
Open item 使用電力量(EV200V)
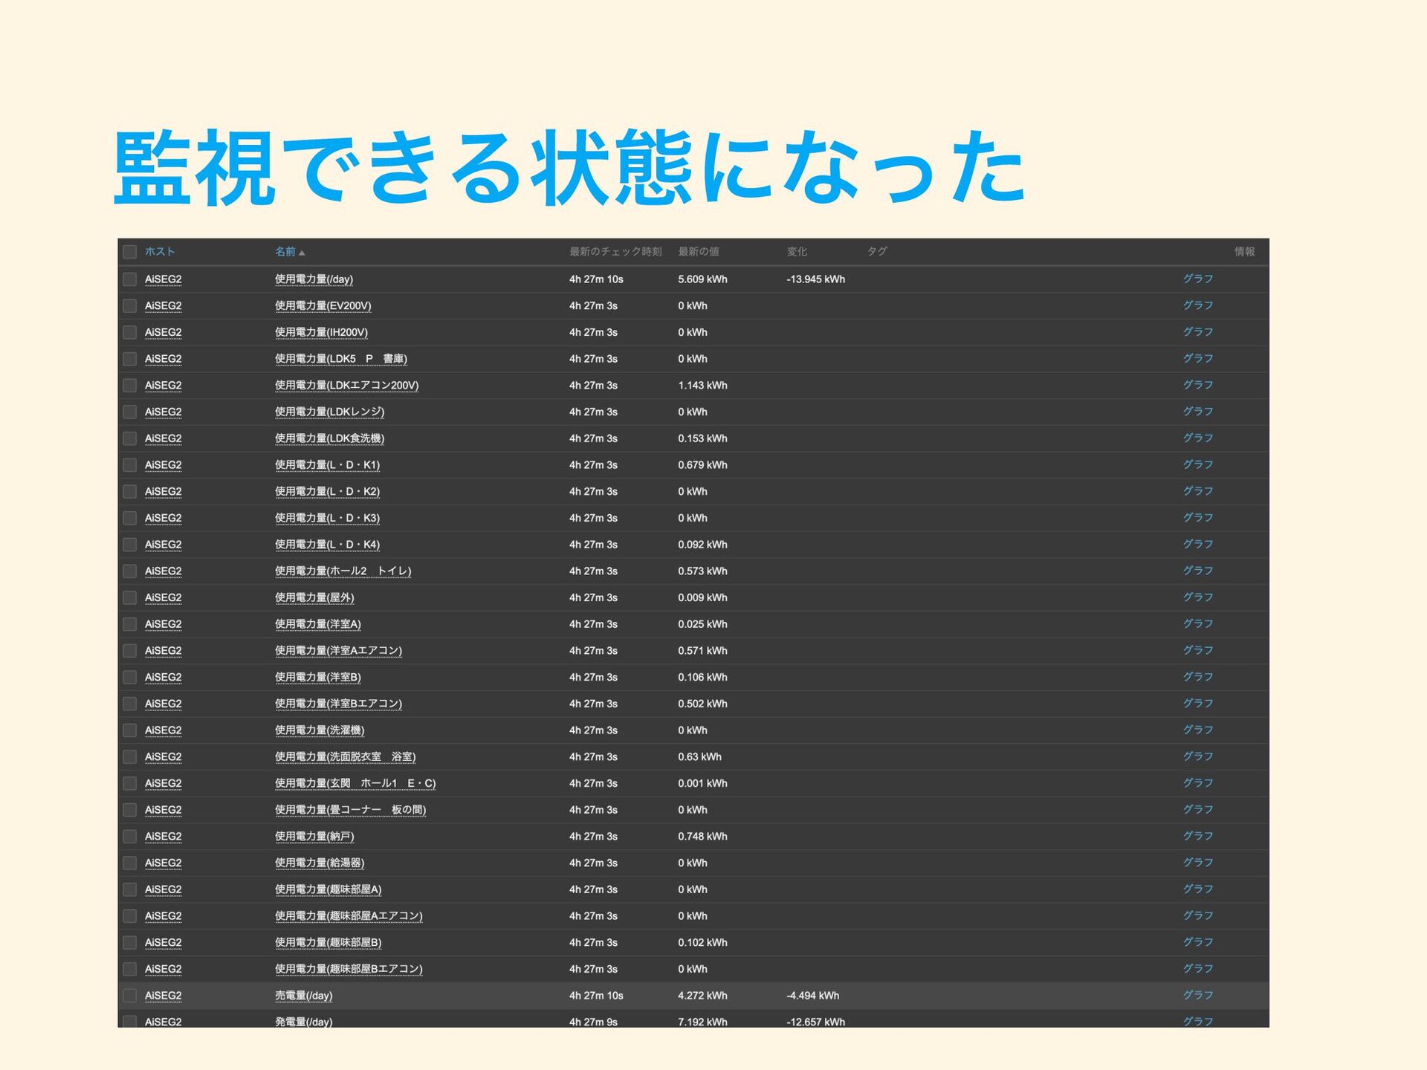[323, 305]
